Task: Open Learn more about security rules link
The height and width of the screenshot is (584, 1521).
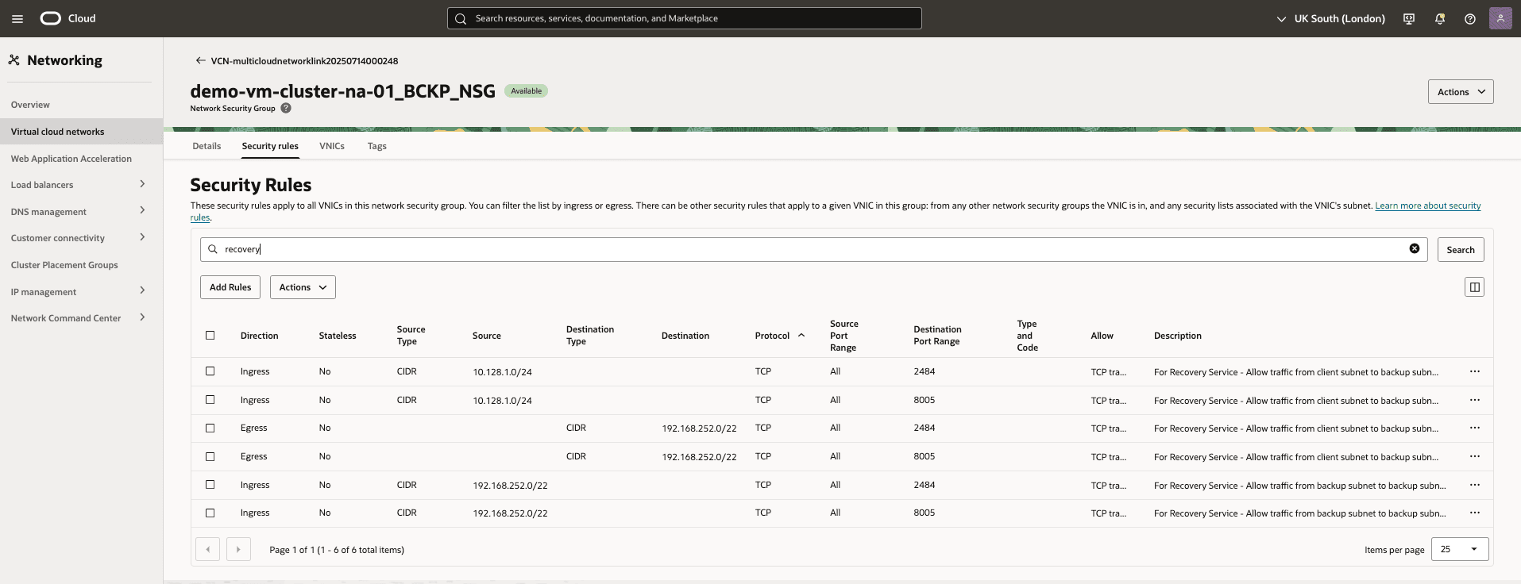Action: [1428, 206]
